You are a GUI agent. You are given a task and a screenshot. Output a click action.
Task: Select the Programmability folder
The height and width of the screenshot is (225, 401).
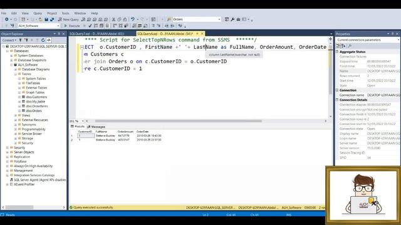33,129
